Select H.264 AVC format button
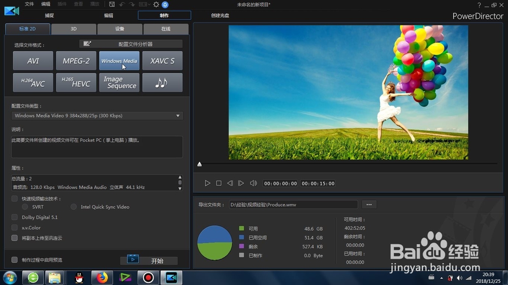 click(x=33, y=83)
